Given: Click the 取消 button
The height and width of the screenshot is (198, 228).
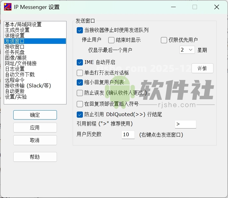Looking at the screenshot, I should click(x=35, y=140).
